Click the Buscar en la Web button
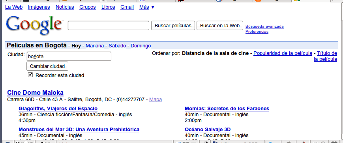The height and width of the screenshot is (143, 343). [x=220, y=25]
